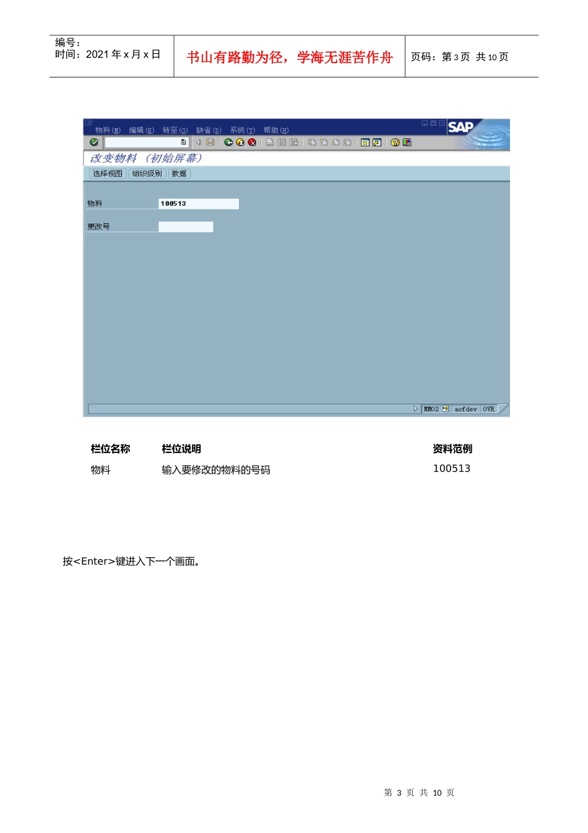The image size is (588, 833).
Task: Click the Previous Page icon
Action: pos(323,143)
